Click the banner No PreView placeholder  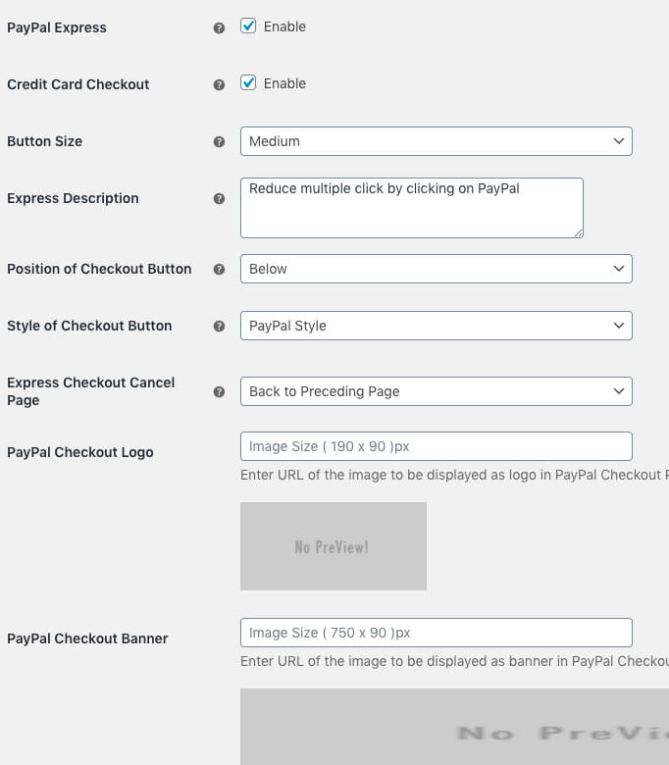(454, 727)
